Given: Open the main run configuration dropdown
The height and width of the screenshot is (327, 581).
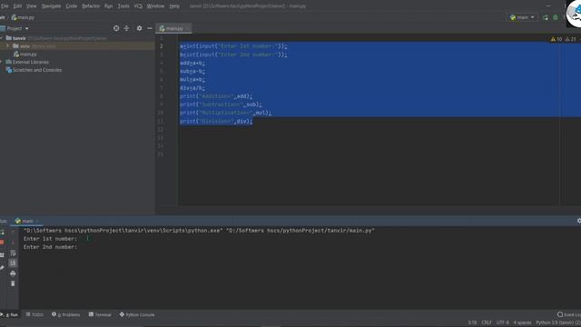Looking at the screenshot, I should click(522, 17).
